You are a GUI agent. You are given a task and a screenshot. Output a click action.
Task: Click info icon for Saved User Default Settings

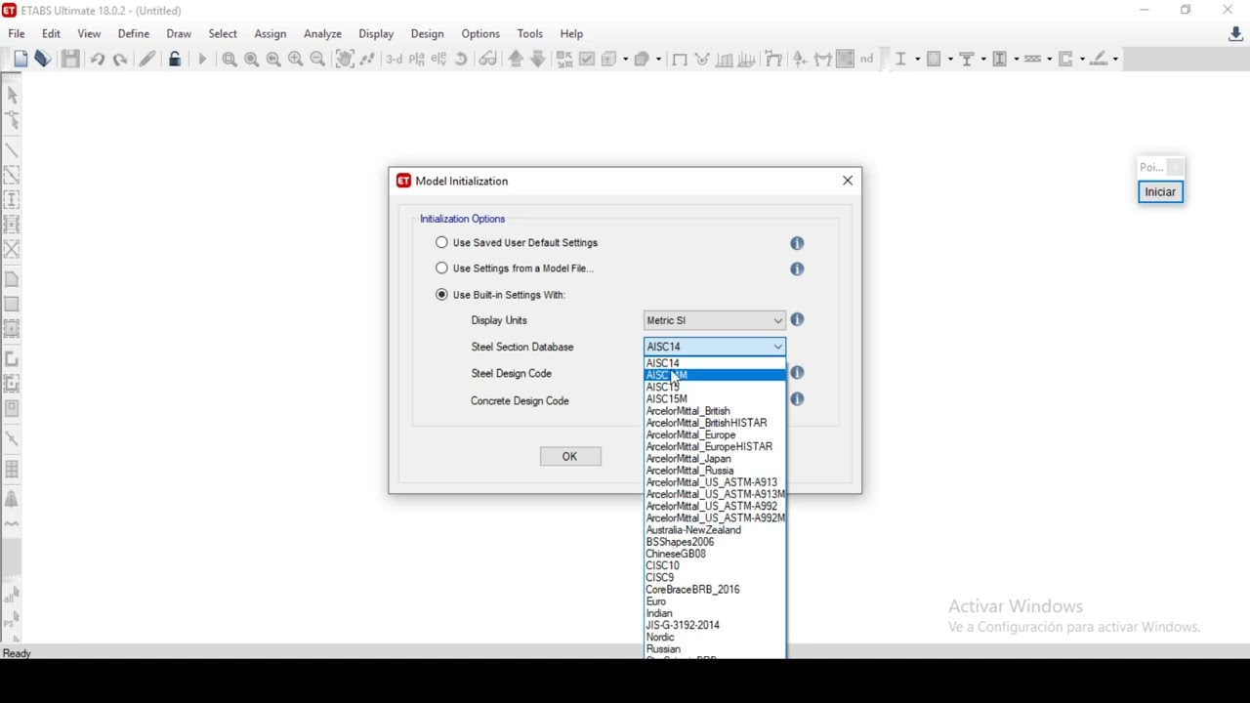[x=798, y=243]
